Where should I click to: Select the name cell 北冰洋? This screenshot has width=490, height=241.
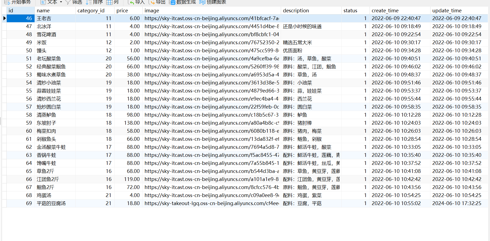[x=55, y=26]
